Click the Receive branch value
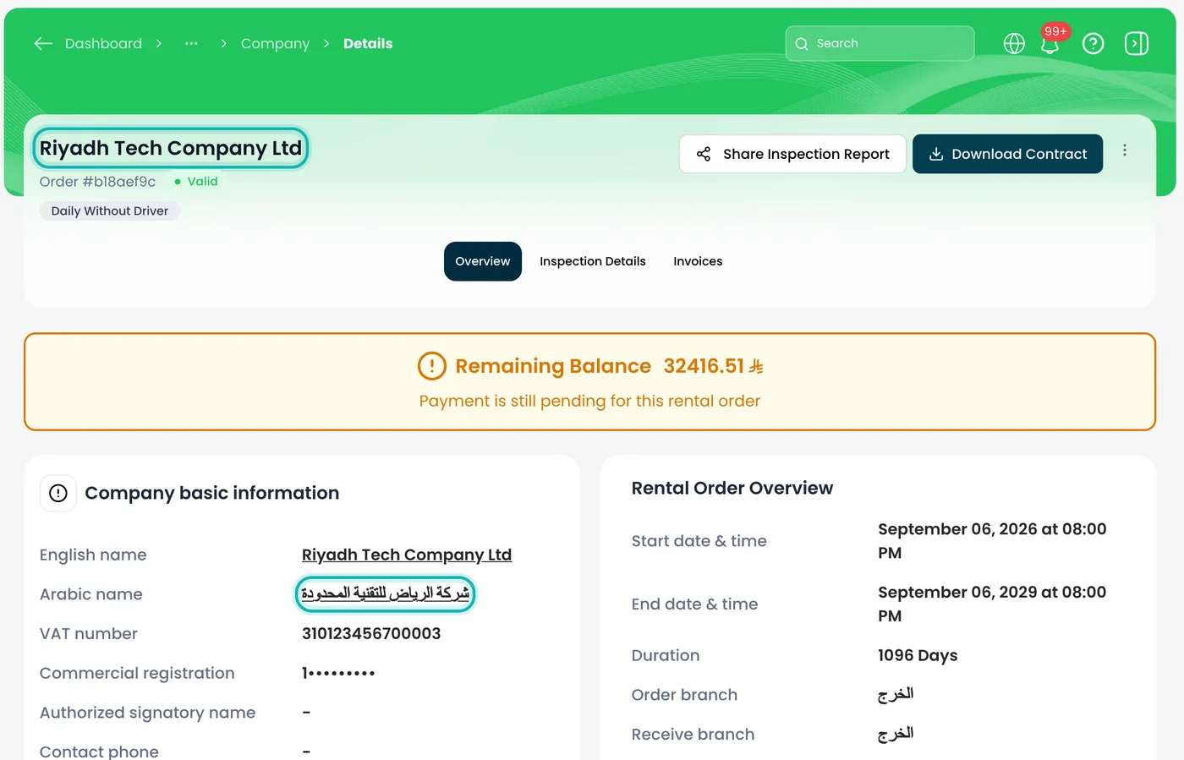This screenshot has height=760, width=1184. click(896, 734)
